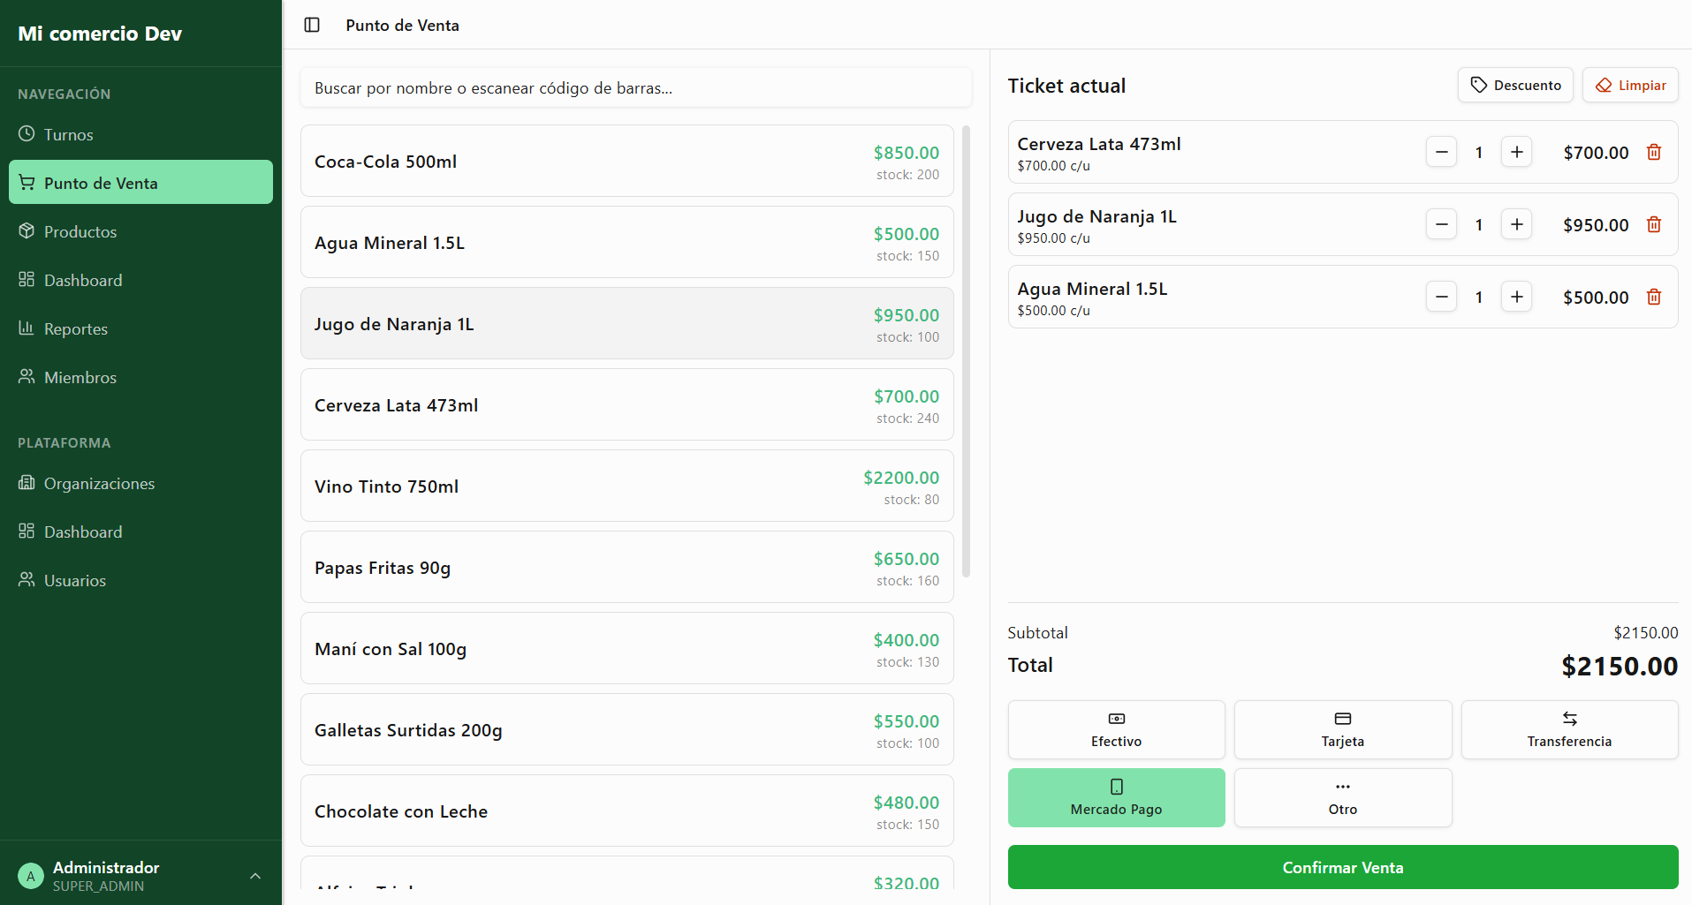This screenshot has height=905, width=1692.
Task: Click $950.00 c/u under Jugo de Naranja
Action: pos(1053,238)
